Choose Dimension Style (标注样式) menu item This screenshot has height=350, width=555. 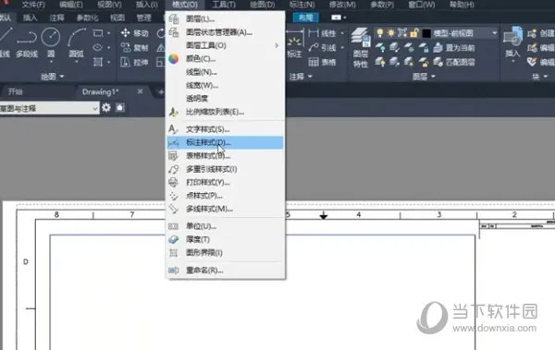(225, 142)
